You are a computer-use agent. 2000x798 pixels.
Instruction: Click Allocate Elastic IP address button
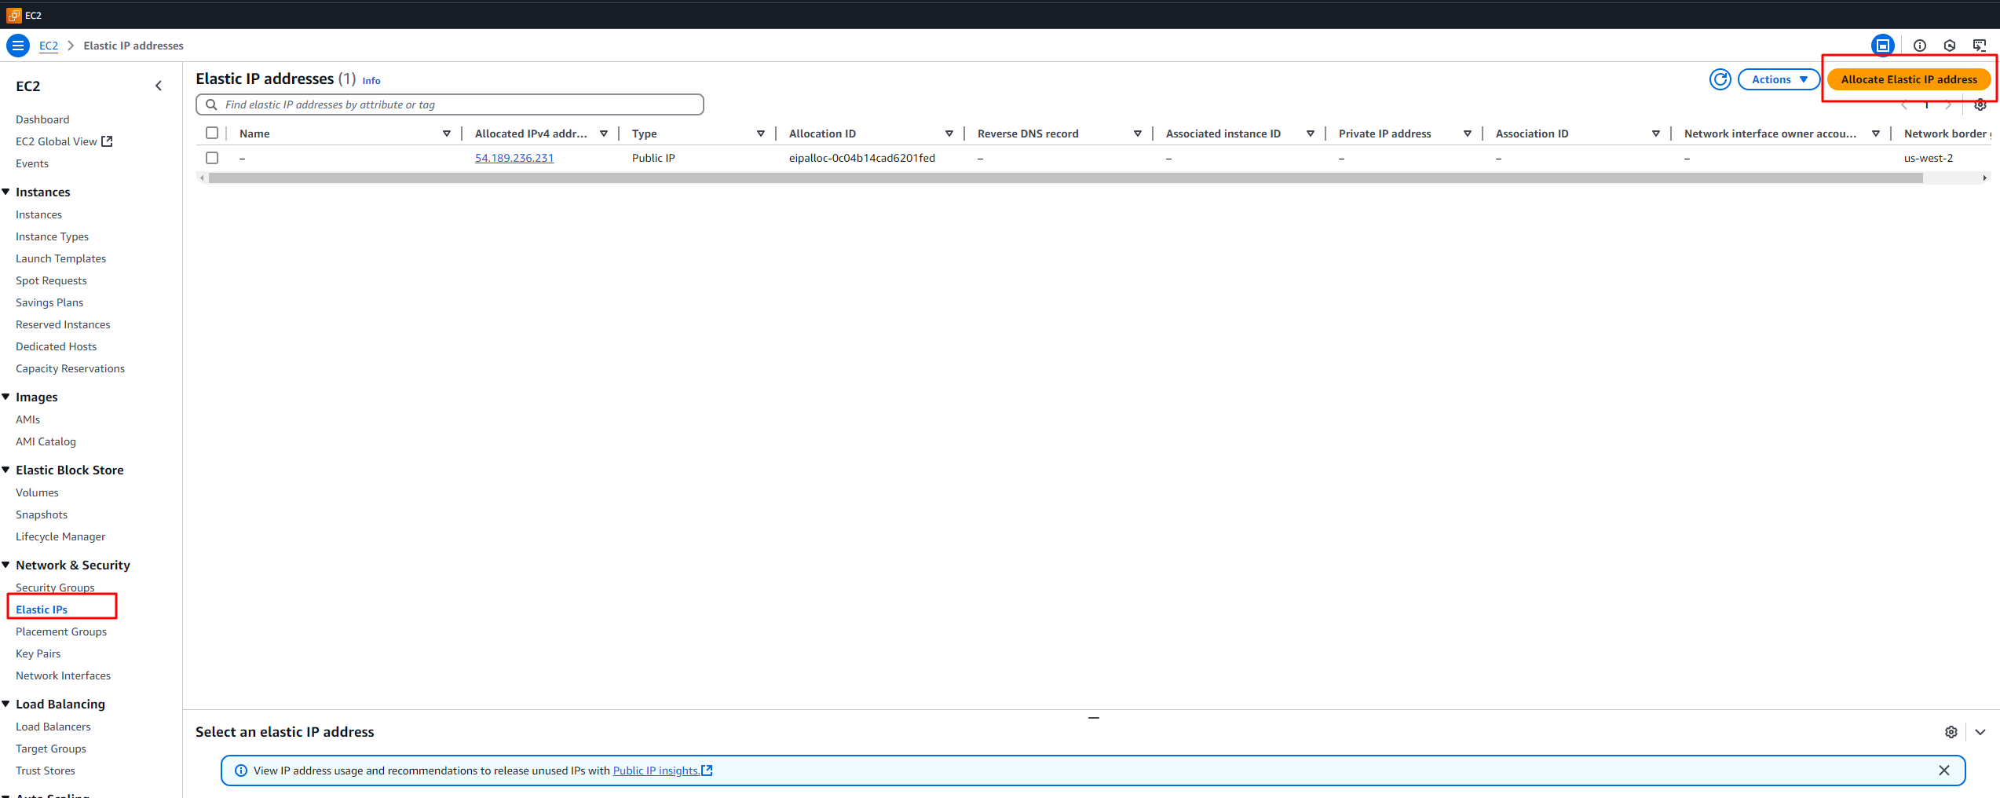(x=1909, y=79)
